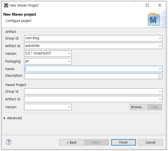The height and width of the screenshot is (151, 168).
Task: Click the Description field's up arrow
Action: pos(160,75)
